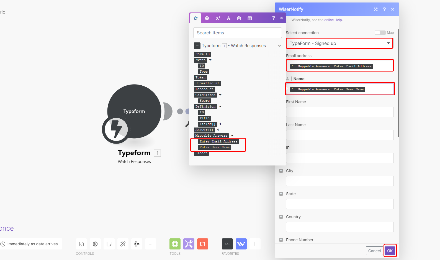Open the online Help link
Screen dimensions: 440x260
click(x=333, y=20)
